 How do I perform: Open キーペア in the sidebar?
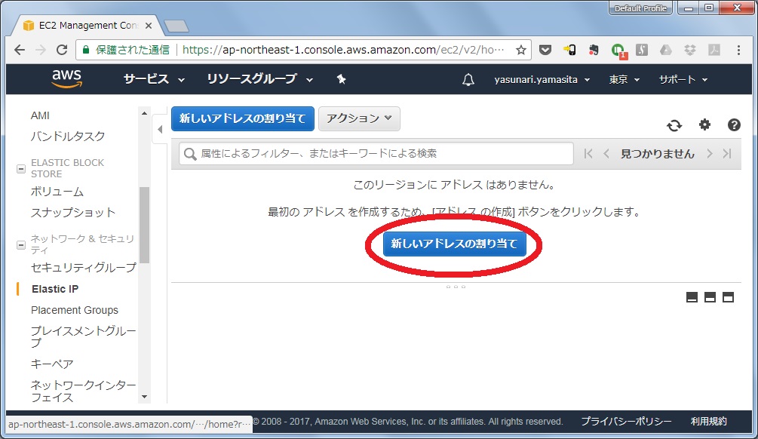click(x=52, y=364)
